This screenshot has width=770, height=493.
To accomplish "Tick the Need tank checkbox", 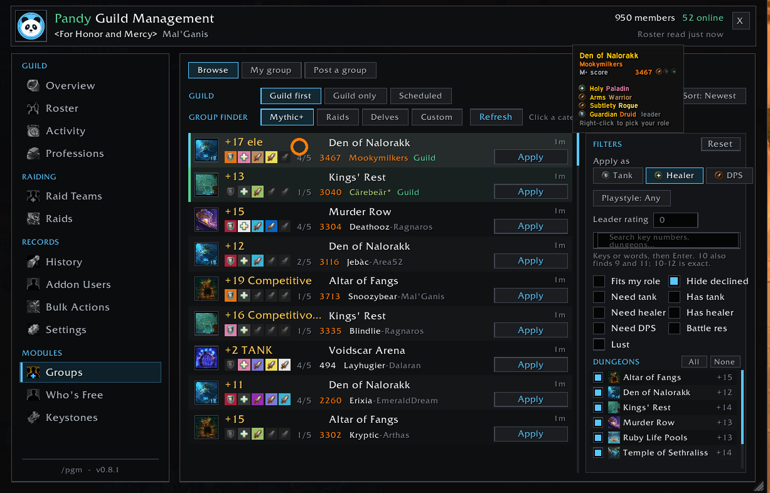I will (x=599, y=297).
